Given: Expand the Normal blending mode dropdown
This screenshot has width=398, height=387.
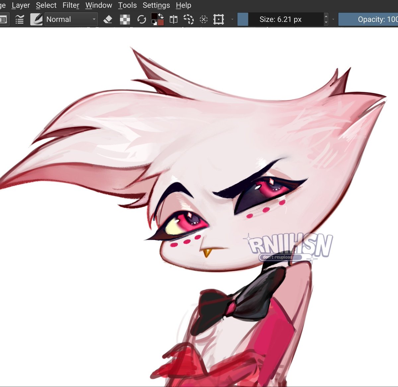Looking at the screenshot, I should point(71,19).
